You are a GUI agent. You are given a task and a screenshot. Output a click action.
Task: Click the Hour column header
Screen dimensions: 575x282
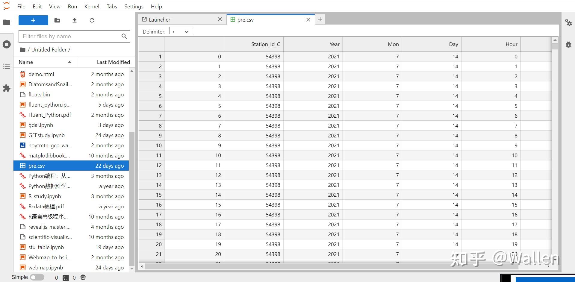[491, 44]
